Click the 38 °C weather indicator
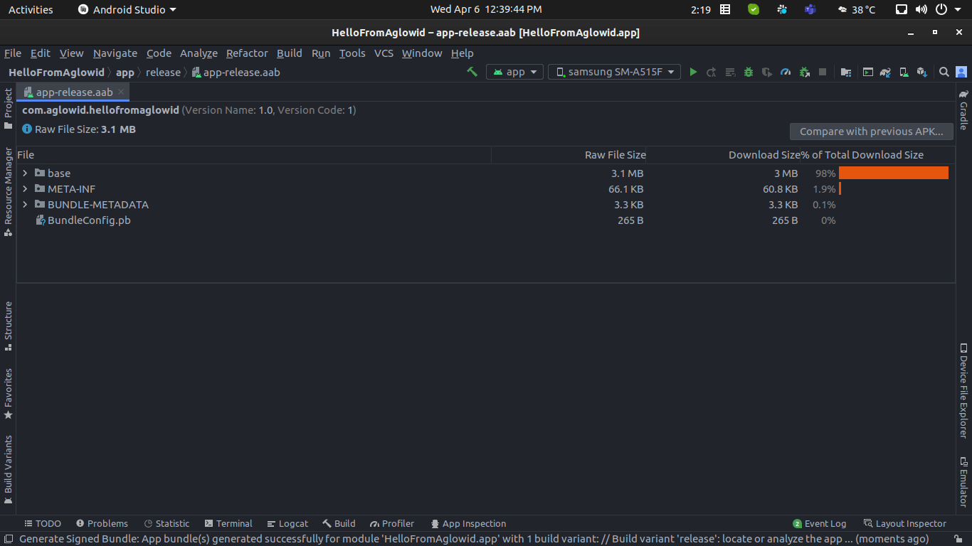 pos(857,9)
